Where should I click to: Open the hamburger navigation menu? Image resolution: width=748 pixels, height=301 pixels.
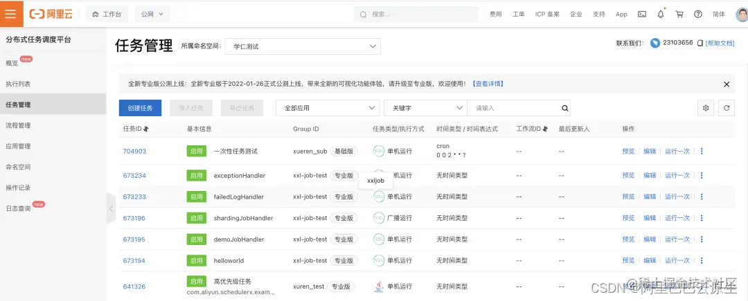click(11, 14)
